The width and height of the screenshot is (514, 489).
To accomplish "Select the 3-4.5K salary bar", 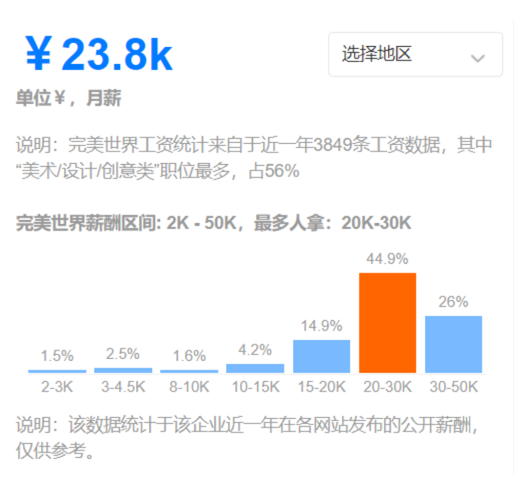I will 123,370.
